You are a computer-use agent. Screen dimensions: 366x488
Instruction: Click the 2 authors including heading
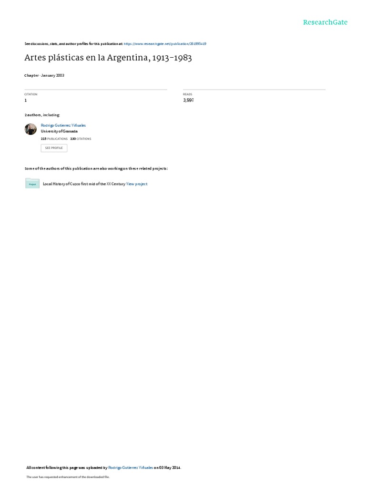coord(42,115)
